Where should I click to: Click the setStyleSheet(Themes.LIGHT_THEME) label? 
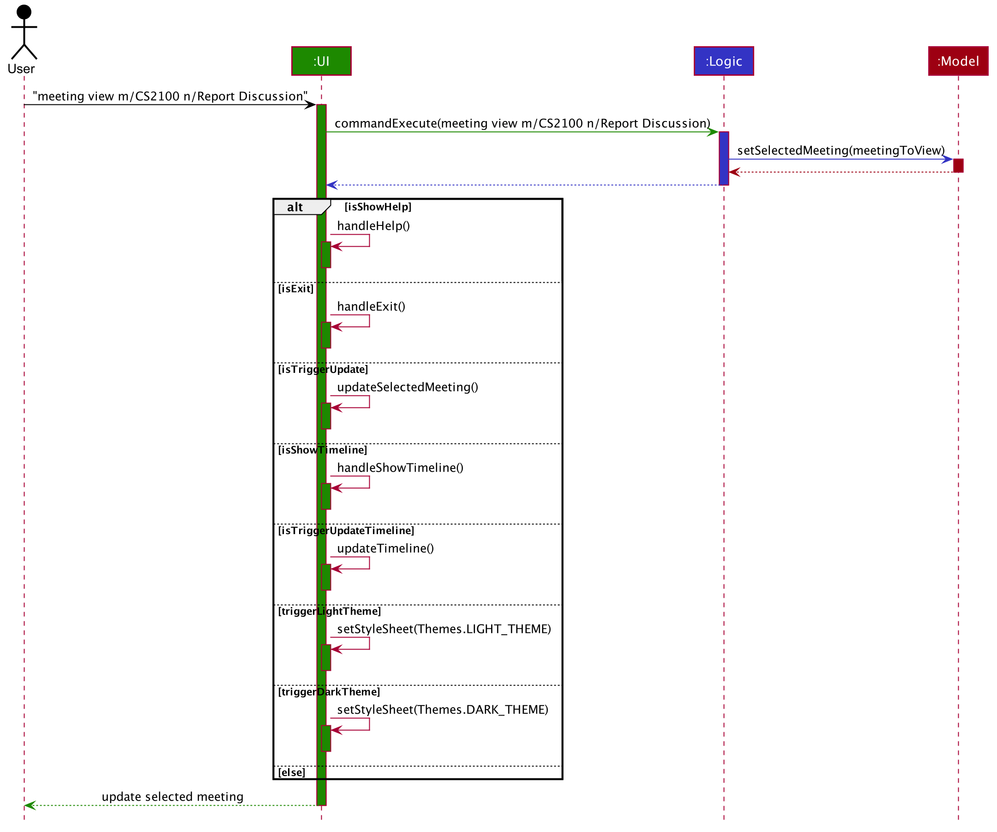[444, 630]
